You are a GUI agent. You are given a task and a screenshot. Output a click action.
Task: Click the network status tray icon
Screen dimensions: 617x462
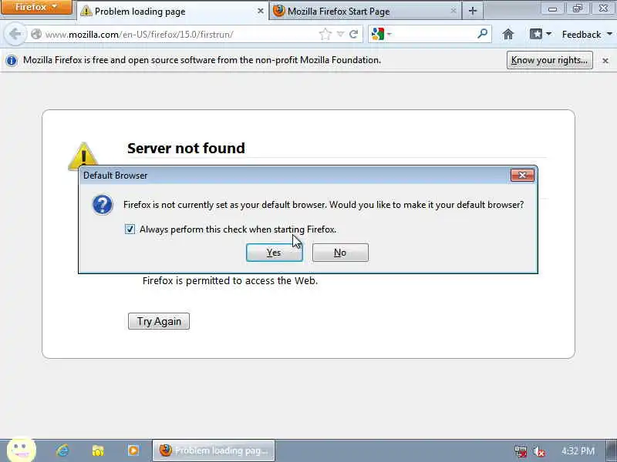520,451
